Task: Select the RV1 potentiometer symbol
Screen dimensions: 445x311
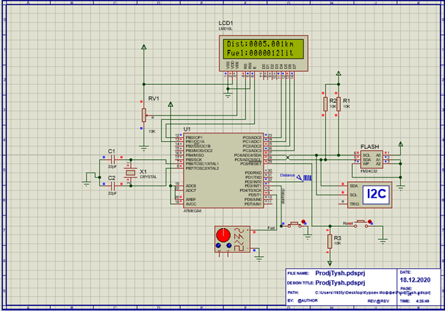Action: [144, 115]
